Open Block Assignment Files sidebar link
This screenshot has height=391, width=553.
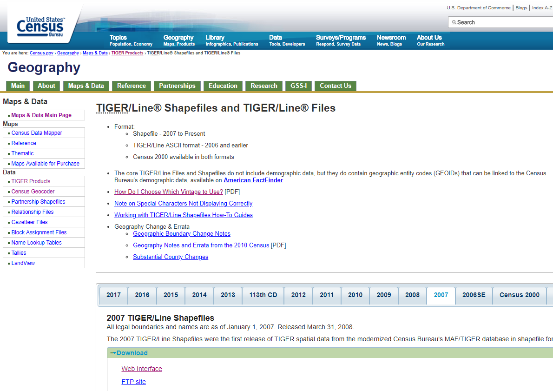[39, 232]
